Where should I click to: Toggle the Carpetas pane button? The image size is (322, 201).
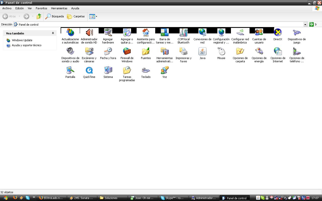tap(76, 16)
